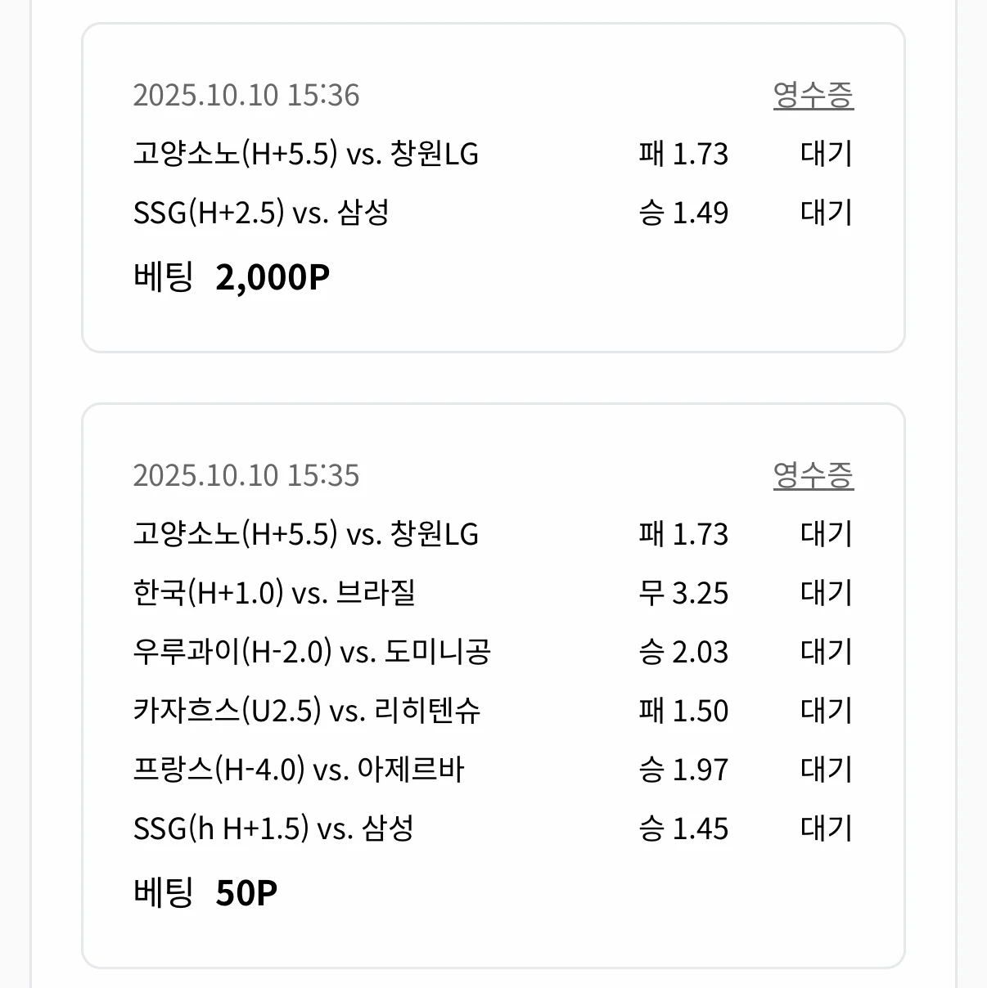Select the 우루과이(H-2.0) vs. 도미니공 match

[311, 652]
